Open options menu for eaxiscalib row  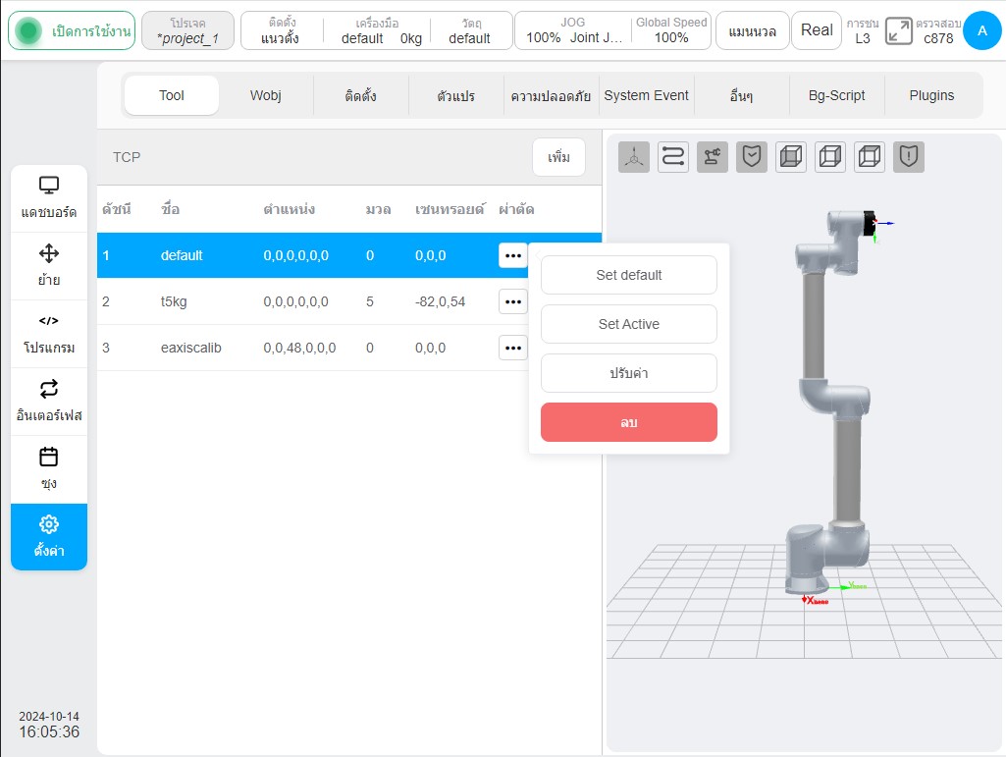512,348
